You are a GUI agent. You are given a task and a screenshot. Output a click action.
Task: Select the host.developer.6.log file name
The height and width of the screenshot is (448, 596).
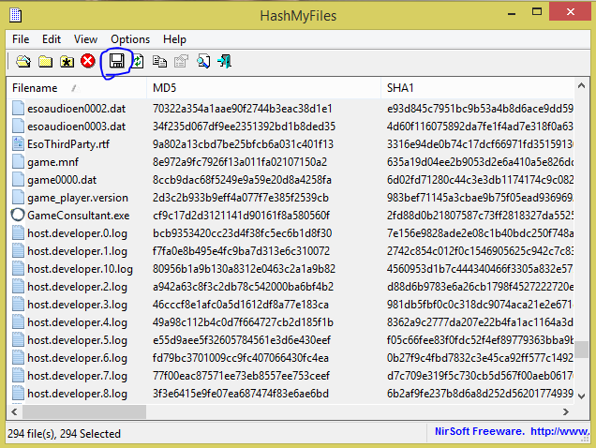click(77, 358)
